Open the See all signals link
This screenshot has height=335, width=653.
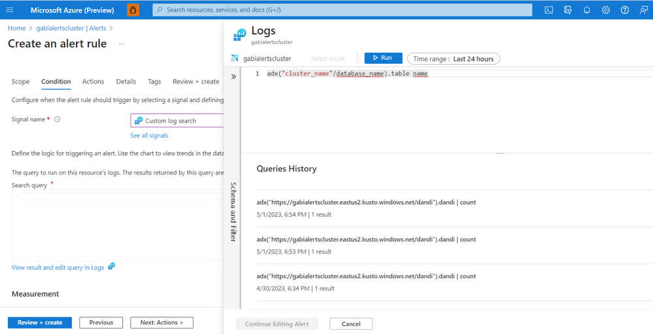[x=149, y=136]
